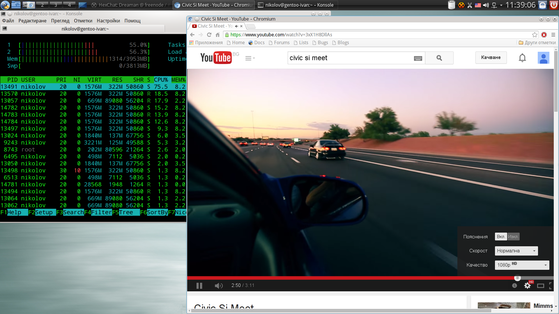This screenshot has width=559, height=314.
Task: Open the Приложения apps shortcut
Action: [206, 43]
